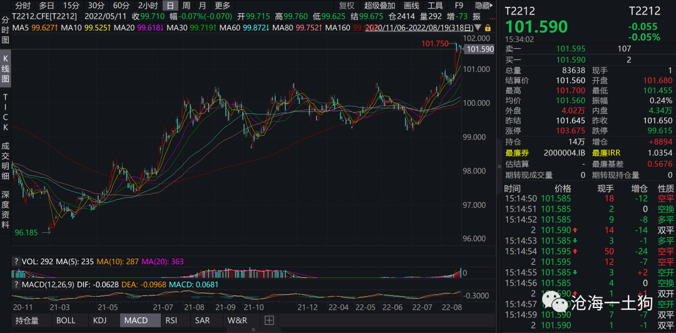The height and width of the screenshot is (333, 676).
Task: Switch indicator to RSI
Action: (171, 320)
